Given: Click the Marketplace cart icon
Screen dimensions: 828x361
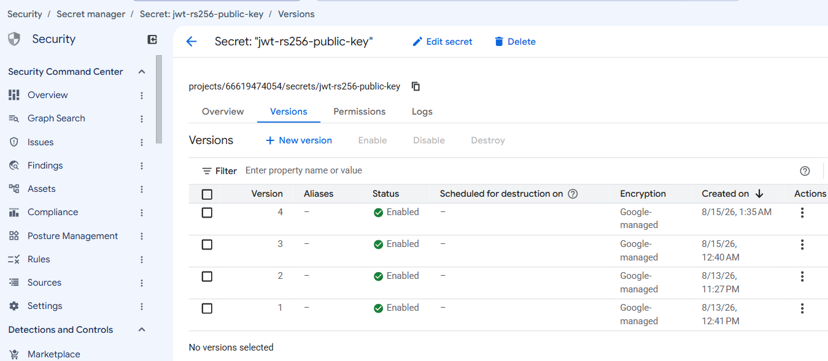Looking at the screenshot, I should coord(14,354).
